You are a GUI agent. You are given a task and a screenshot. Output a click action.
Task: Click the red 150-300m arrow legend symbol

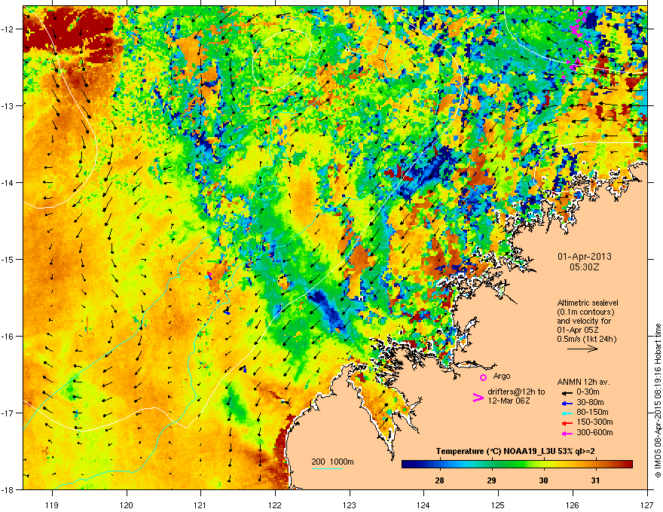567,422
